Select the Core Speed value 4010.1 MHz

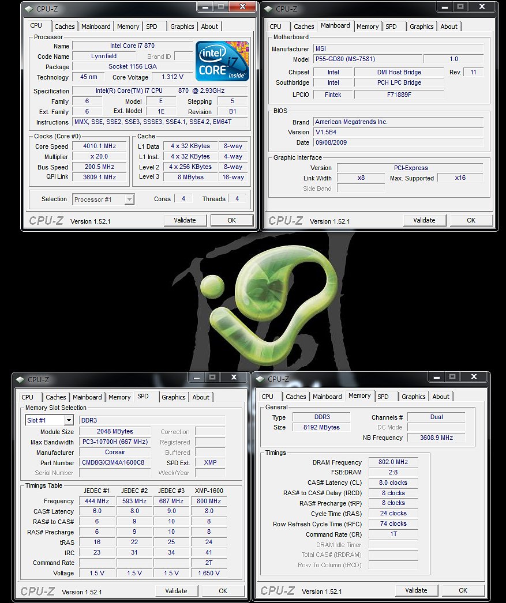pyautogui.click(x=100, y=146)
